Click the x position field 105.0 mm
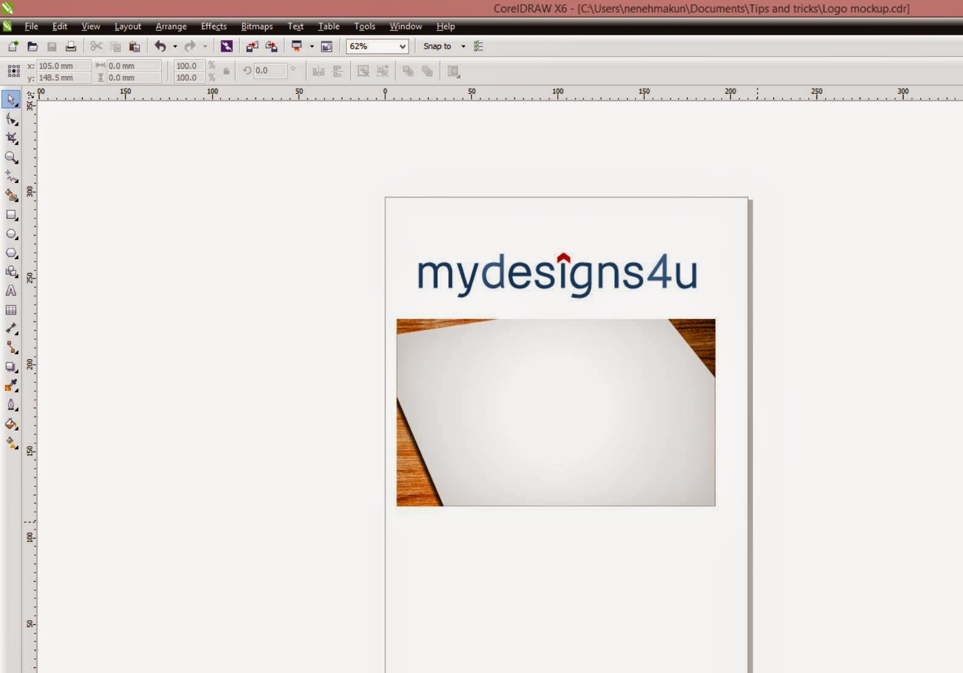This screenshot has height=673, width=963. pos(64,66)
